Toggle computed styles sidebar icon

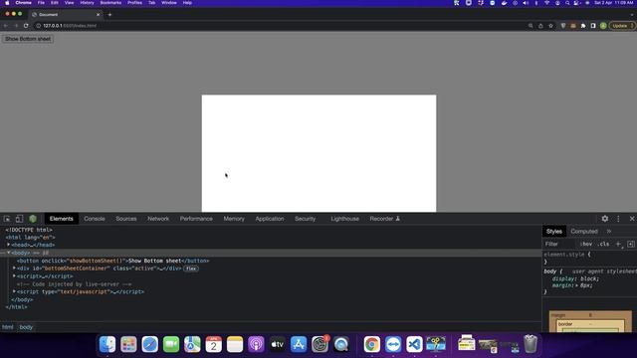pyautogui.click(x=630, y=244)
